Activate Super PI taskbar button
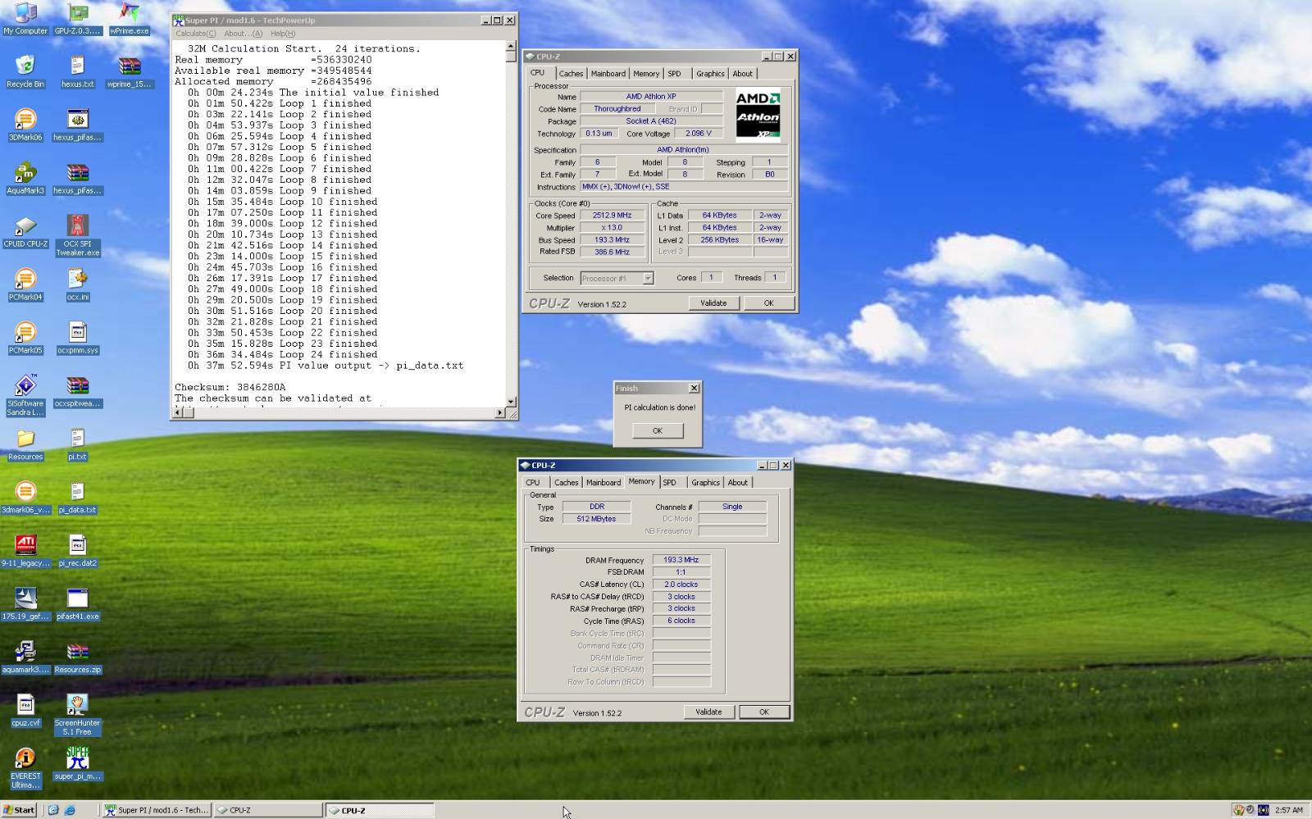The image size is (1312, 819). click(x=157, y=810)
